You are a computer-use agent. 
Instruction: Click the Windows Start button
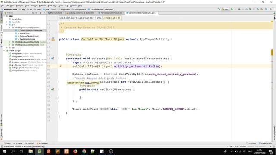point(4,151)
